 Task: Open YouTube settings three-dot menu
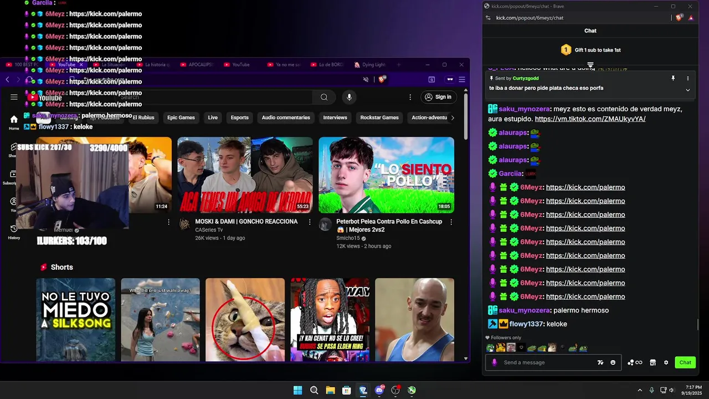(x=410, y=97)
